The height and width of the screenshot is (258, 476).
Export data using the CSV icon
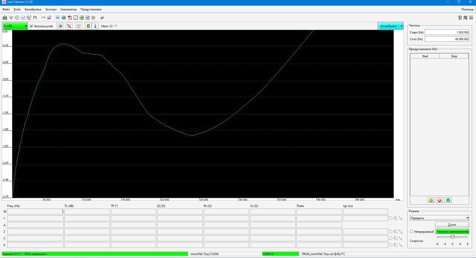(58, 17)
